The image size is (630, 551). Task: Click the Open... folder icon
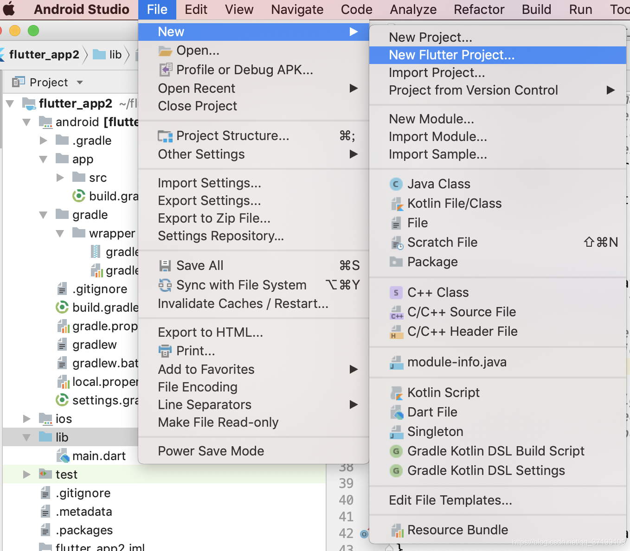tap(165, 51)
